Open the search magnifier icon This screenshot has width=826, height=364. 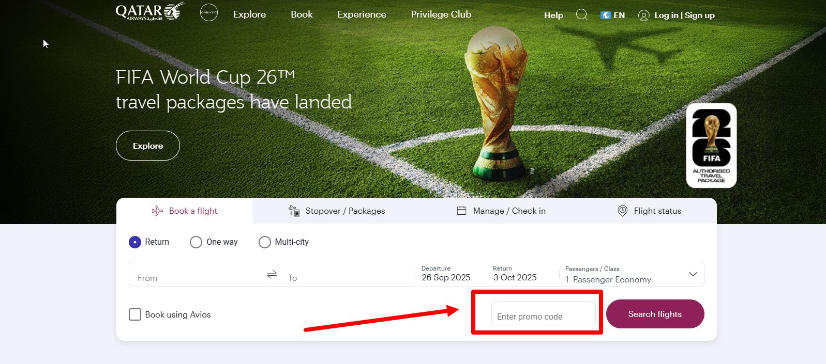click(581, 14)
